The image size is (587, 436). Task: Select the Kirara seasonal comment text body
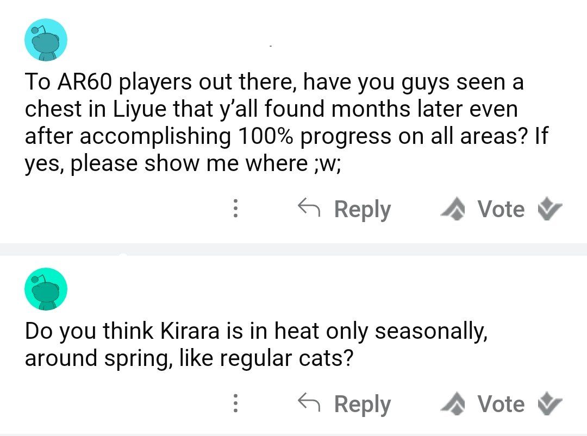point(255,345)
